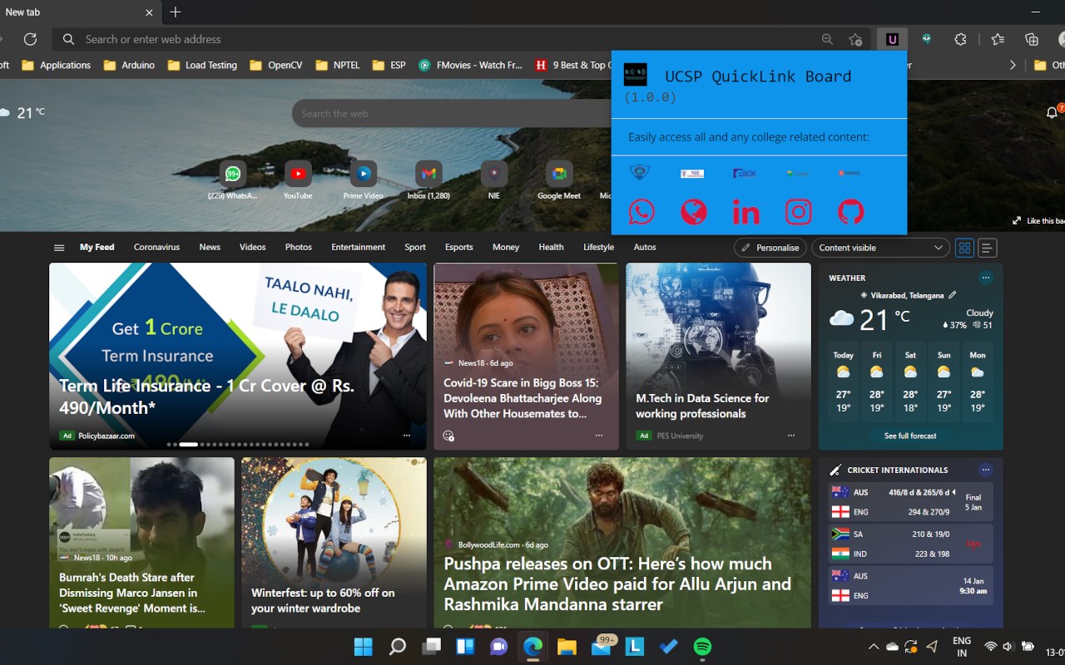
Task: Open Cricket Internationals card options menu
Action: [986, 470]
